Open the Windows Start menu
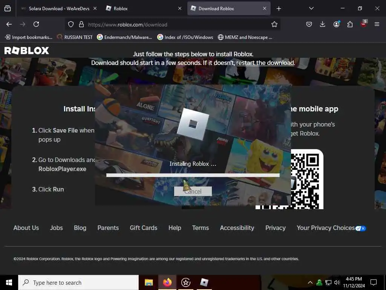The image size is (386, 290). tap(9, 282)
